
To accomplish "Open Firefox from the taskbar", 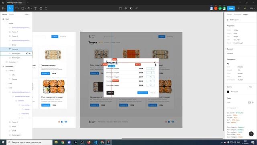I will point(89,142).
